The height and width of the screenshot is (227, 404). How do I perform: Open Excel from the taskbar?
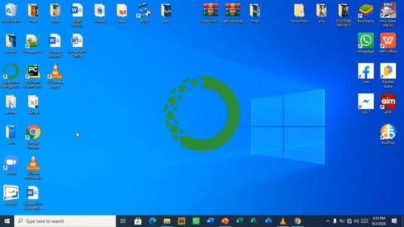(240, 221)
